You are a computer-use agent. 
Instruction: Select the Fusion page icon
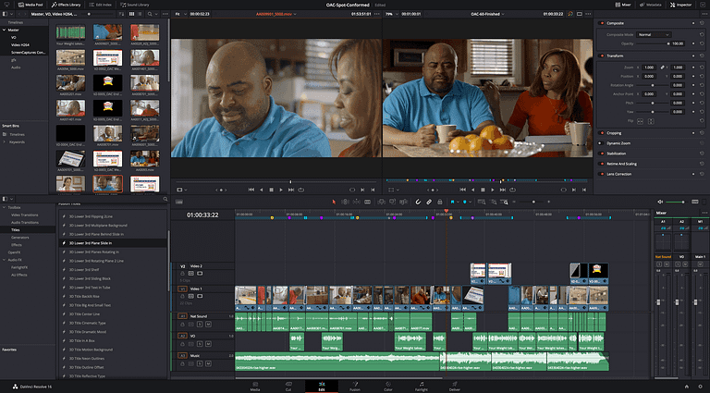(x=355, y=385)
